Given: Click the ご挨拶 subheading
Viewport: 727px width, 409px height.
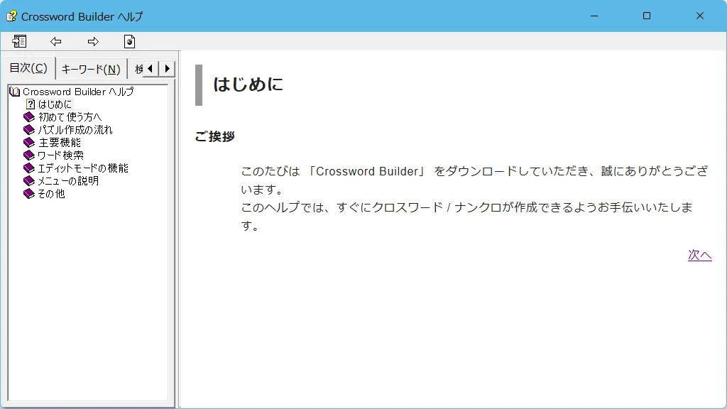Looking at the screenshot, I should pos(214,136).
